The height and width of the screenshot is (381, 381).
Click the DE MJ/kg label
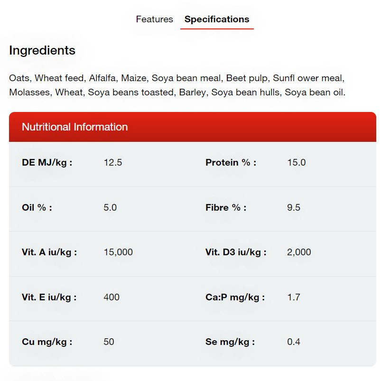tap(47, 163)
